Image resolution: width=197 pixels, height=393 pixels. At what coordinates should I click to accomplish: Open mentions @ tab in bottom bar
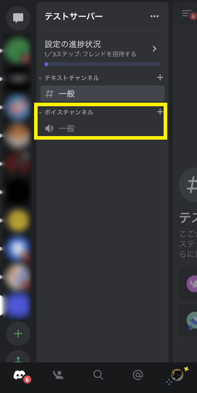[138, 375]
